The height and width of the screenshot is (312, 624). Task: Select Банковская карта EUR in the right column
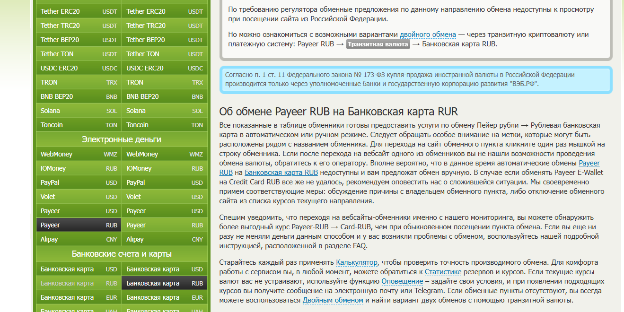click(x=164, y=297)
